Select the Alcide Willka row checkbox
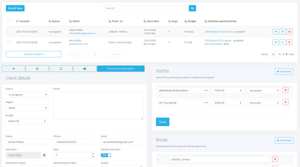The width and height of the screenshot is (300, 167). tap(9, 31)
